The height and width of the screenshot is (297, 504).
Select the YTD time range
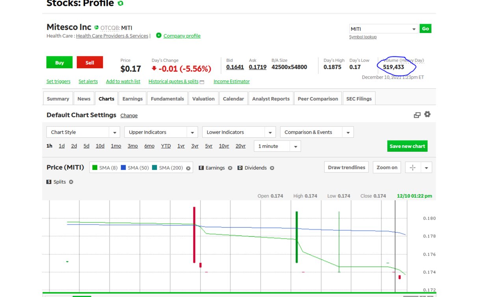coord(166,146)
